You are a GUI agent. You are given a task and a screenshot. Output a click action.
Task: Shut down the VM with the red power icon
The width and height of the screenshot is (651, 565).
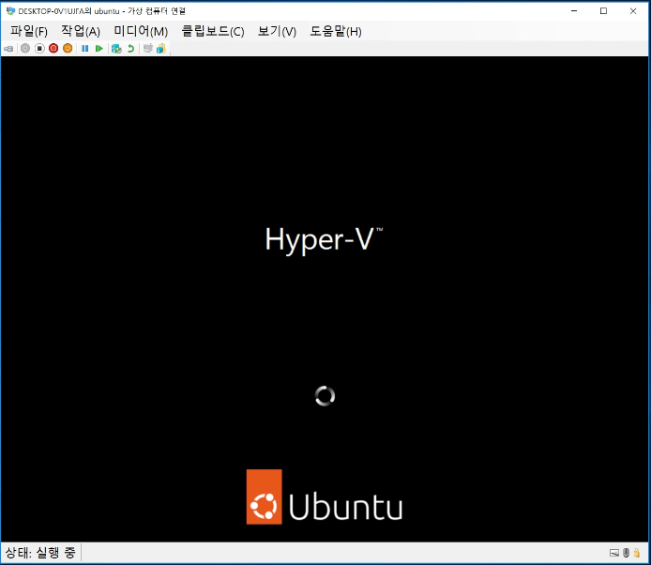pyautogui.click(x=53, y=49)
